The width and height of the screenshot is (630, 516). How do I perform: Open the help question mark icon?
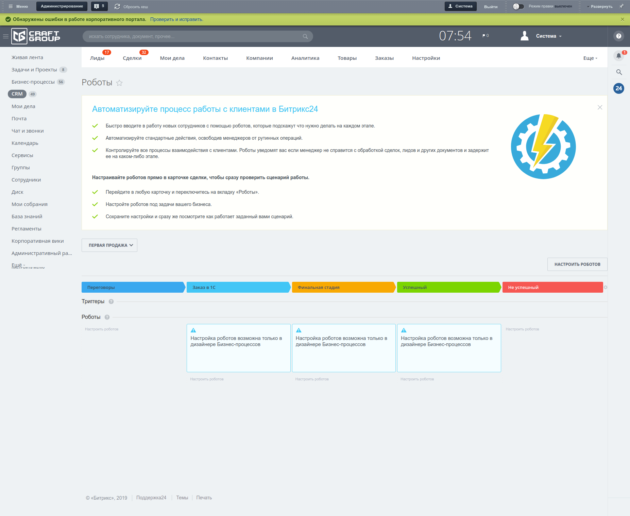(x=618, y=36)
